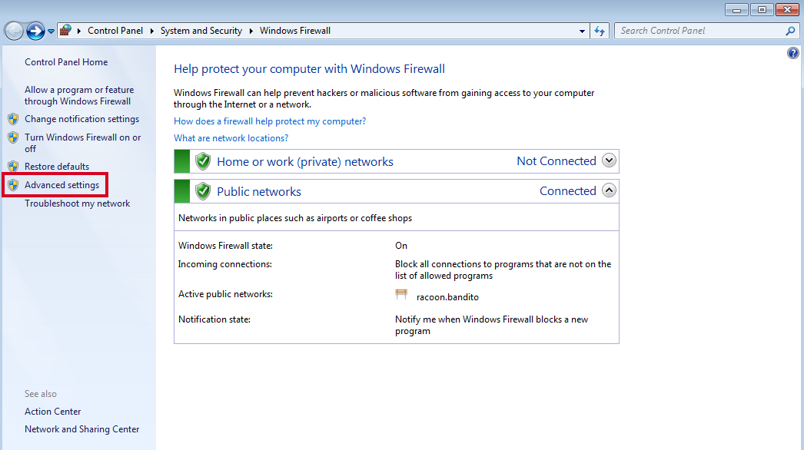The width and height of the screenshot is (804, 450).
Task: Click the shield icon for Change notification settings
Action: click(x=13, y=119)
